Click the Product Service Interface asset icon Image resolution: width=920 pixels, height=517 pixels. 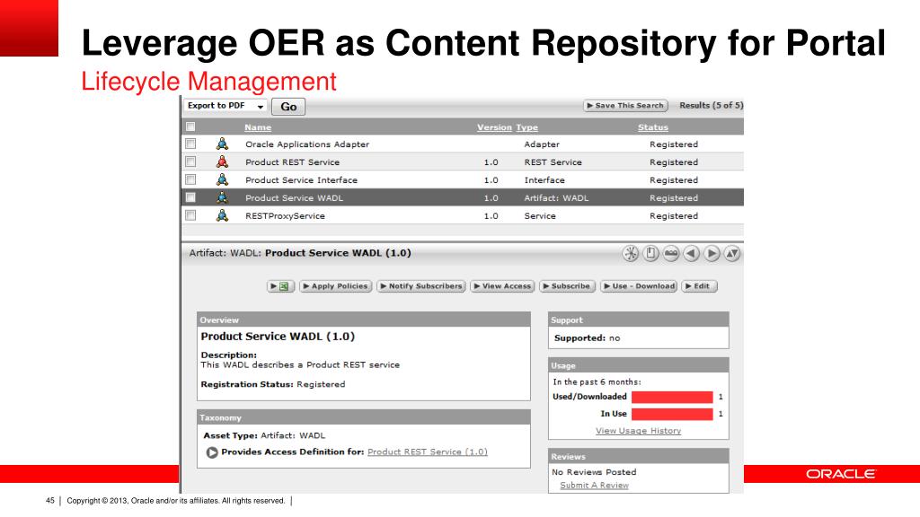[x=223, y=180]
